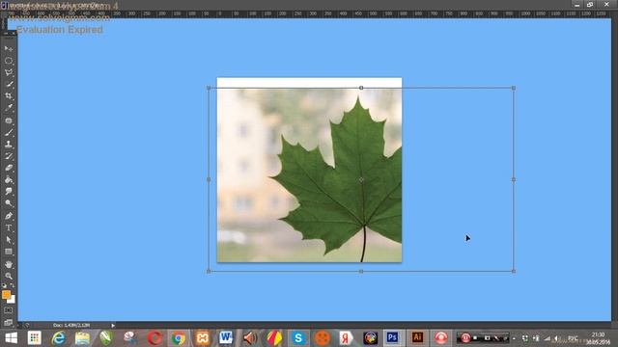The width and height of the screenshot is (618, 347).
Task: Open the orange foreground color picker
Action: pos(6,294)
